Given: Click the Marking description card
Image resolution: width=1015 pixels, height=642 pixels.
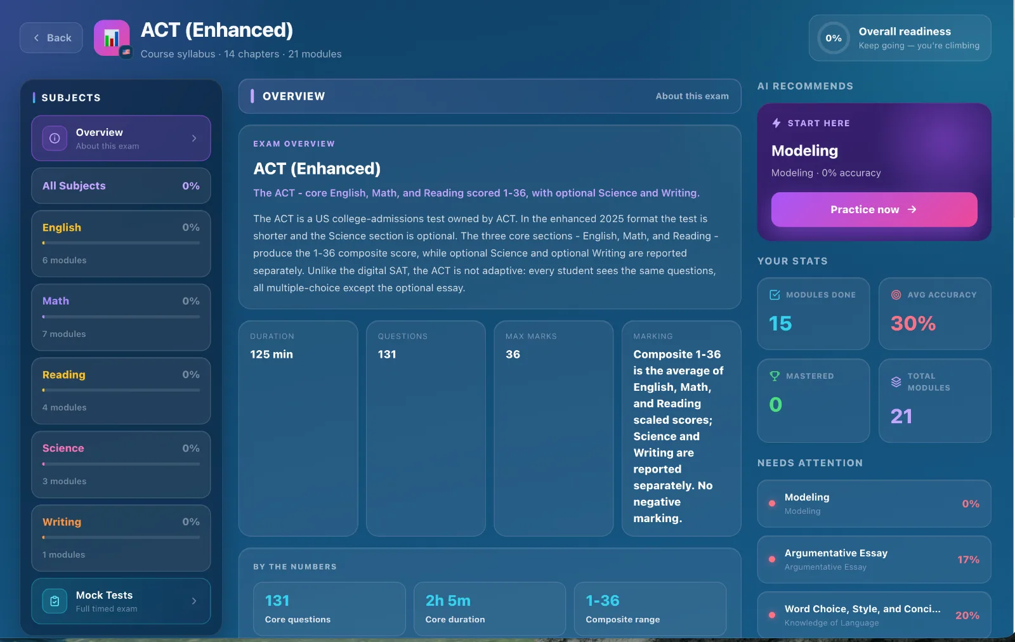Looking at the screenshot, I should (681, 428).
